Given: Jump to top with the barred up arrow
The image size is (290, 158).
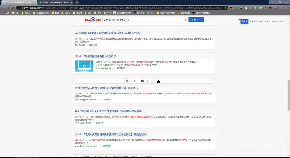Looking at the screenshot, I should [x=142, y=81].
